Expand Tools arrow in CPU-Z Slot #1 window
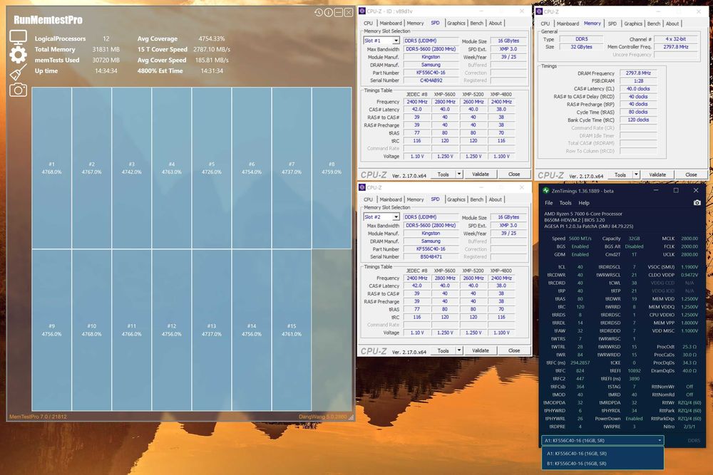Image resolution: width=713 pixels, height=475 pixels. (458, 174)
